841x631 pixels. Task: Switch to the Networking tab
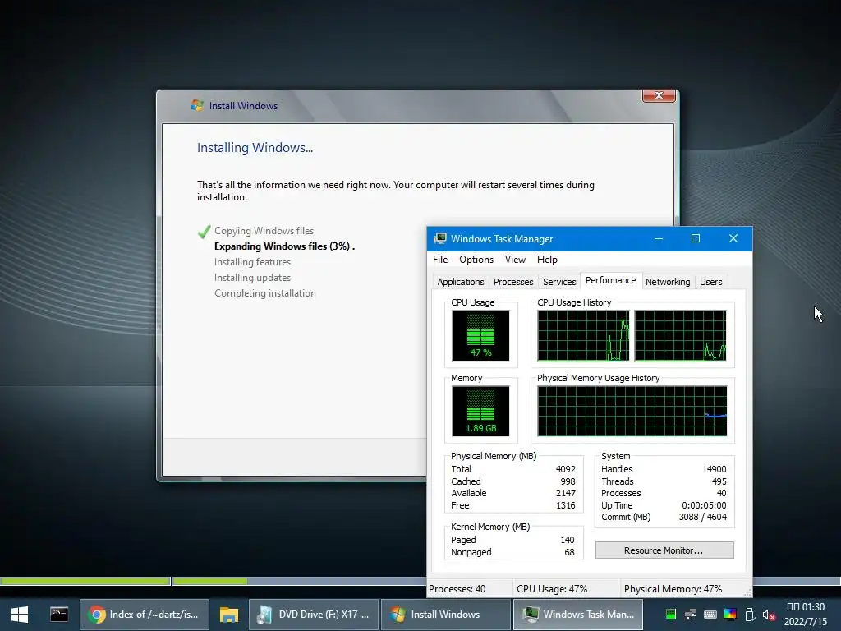668,282
